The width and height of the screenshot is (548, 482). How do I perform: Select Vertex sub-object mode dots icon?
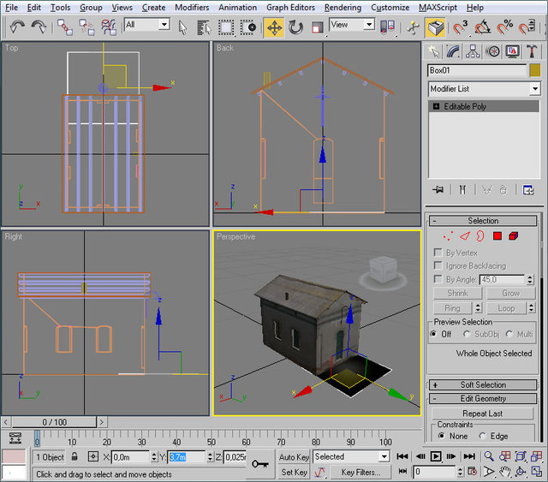coord(448,235)
